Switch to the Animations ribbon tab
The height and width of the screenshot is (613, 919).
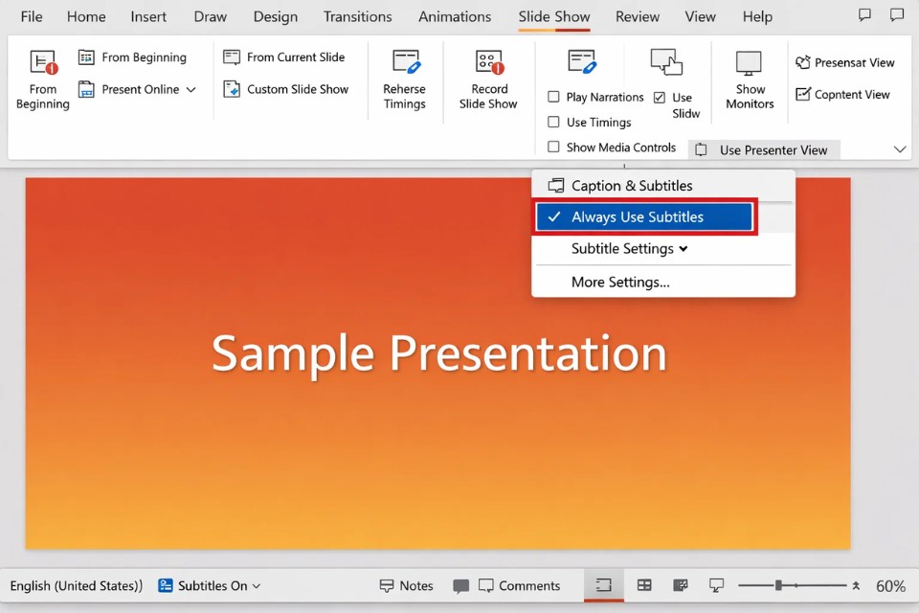(x=455, y=17)
